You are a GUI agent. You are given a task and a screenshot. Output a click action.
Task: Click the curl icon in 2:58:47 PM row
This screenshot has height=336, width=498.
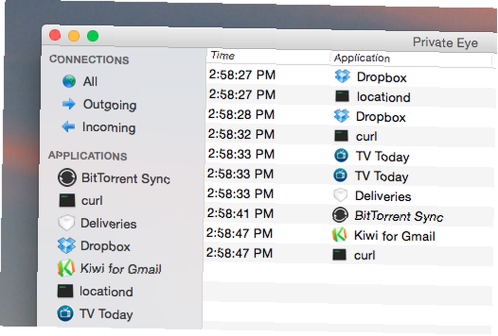(339, 254)
